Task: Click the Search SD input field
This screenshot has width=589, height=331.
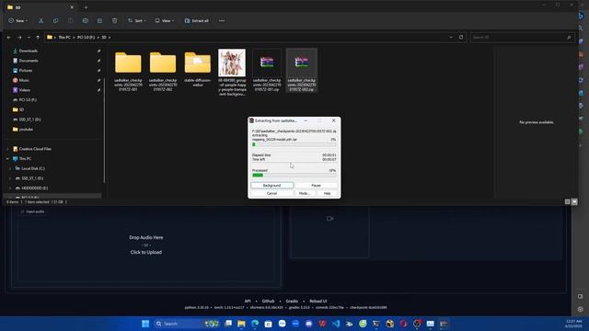Action: tap(522, 37)
